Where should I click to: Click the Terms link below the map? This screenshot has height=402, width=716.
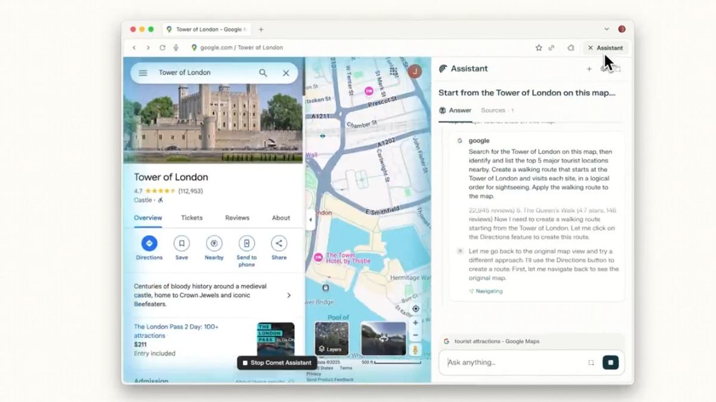click(x=346, y=369)
